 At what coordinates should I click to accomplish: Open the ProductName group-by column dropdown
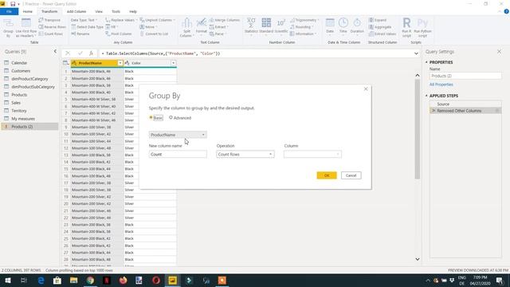click(178, 135)
